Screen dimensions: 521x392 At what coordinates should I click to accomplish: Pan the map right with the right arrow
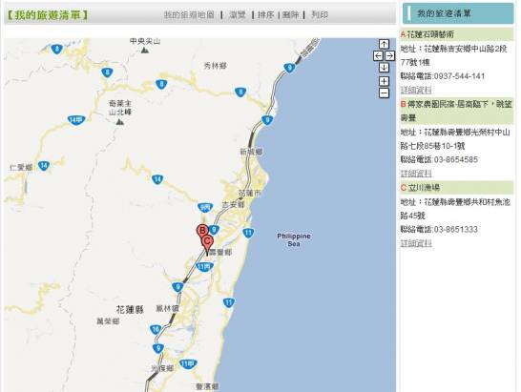point(389,55)
